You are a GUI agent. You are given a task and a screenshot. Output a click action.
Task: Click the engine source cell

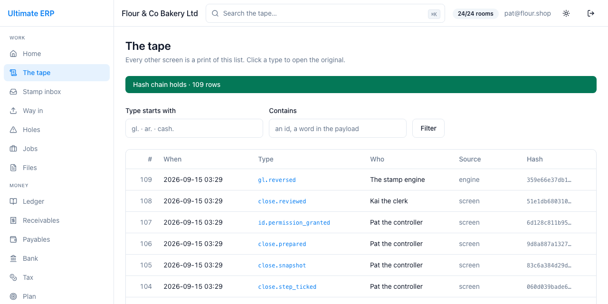[469, 180]
